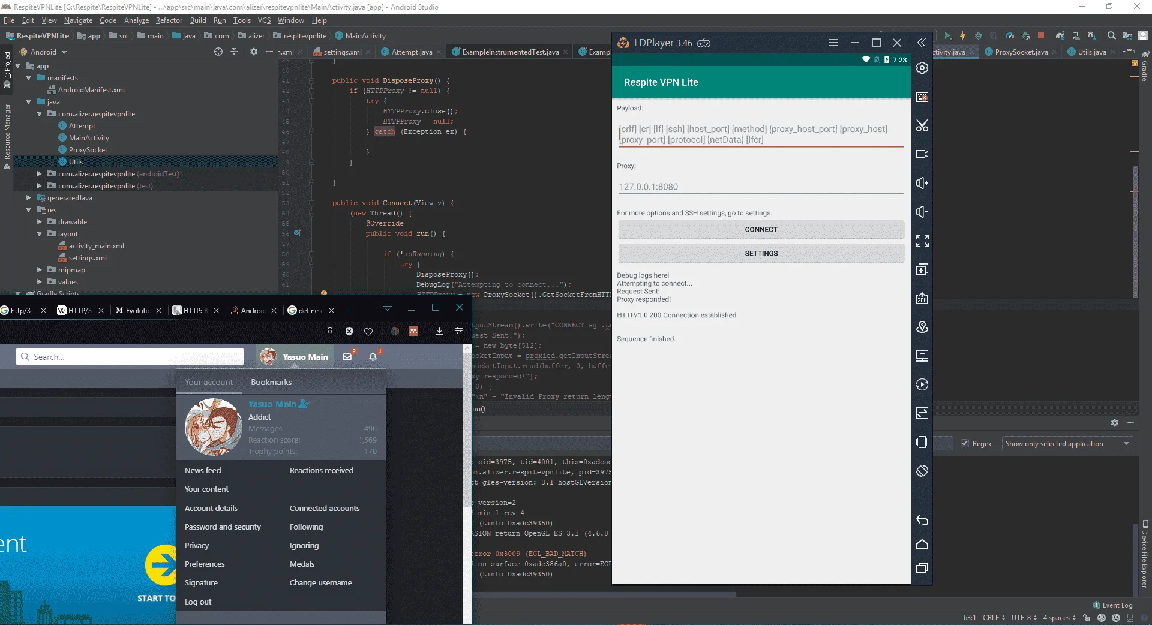Viewport: 1152px width, 625px height.
Task: Expand the mipmap folder
Action: coord(40,270)
